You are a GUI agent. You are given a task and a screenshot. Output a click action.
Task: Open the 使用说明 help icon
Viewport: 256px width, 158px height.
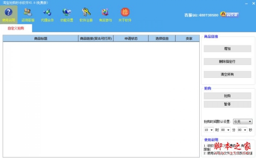pyautogui.click(x=9, y=15)
